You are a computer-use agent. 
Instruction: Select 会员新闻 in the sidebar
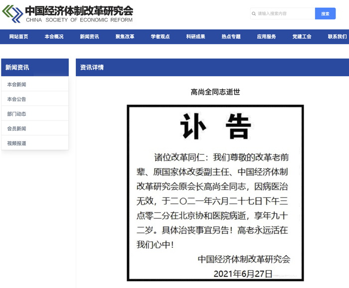coord(35,128)
